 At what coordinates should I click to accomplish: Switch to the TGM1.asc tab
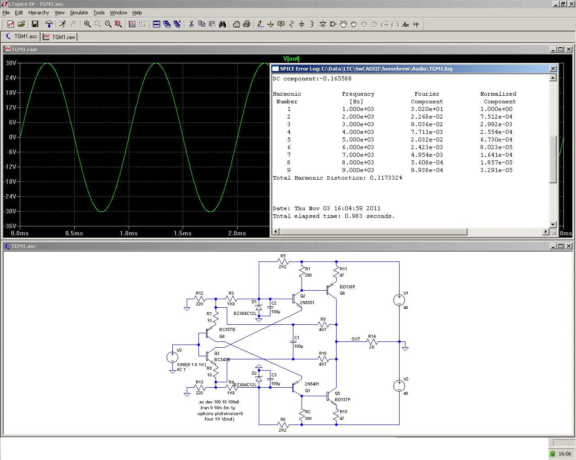(21, 36)
